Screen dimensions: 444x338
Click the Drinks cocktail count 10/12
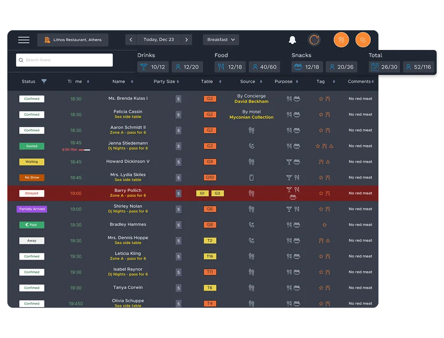pos(153,67)
